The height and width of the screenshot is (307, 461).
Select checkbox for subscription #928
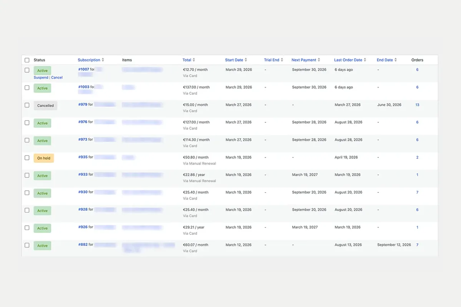coord(27,210)
